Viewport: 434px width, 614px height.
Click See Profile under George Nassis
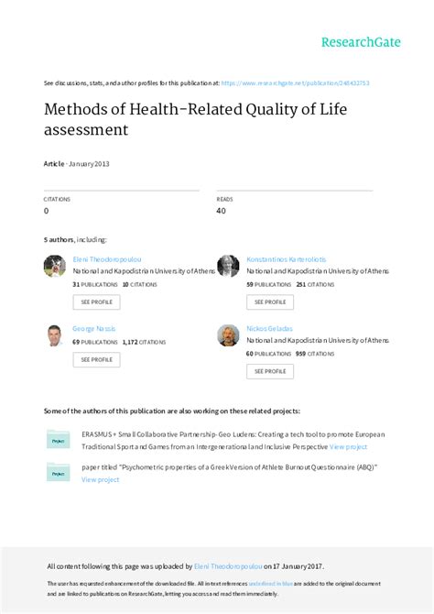coord(96,359)
